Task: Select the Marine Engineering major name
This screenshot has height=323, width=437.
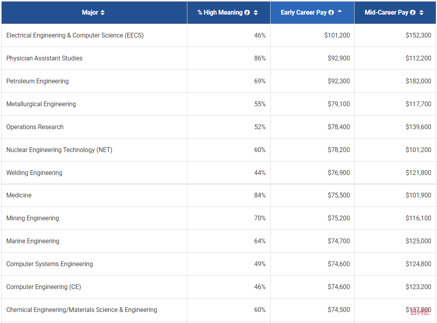Action: coord(33,241)
